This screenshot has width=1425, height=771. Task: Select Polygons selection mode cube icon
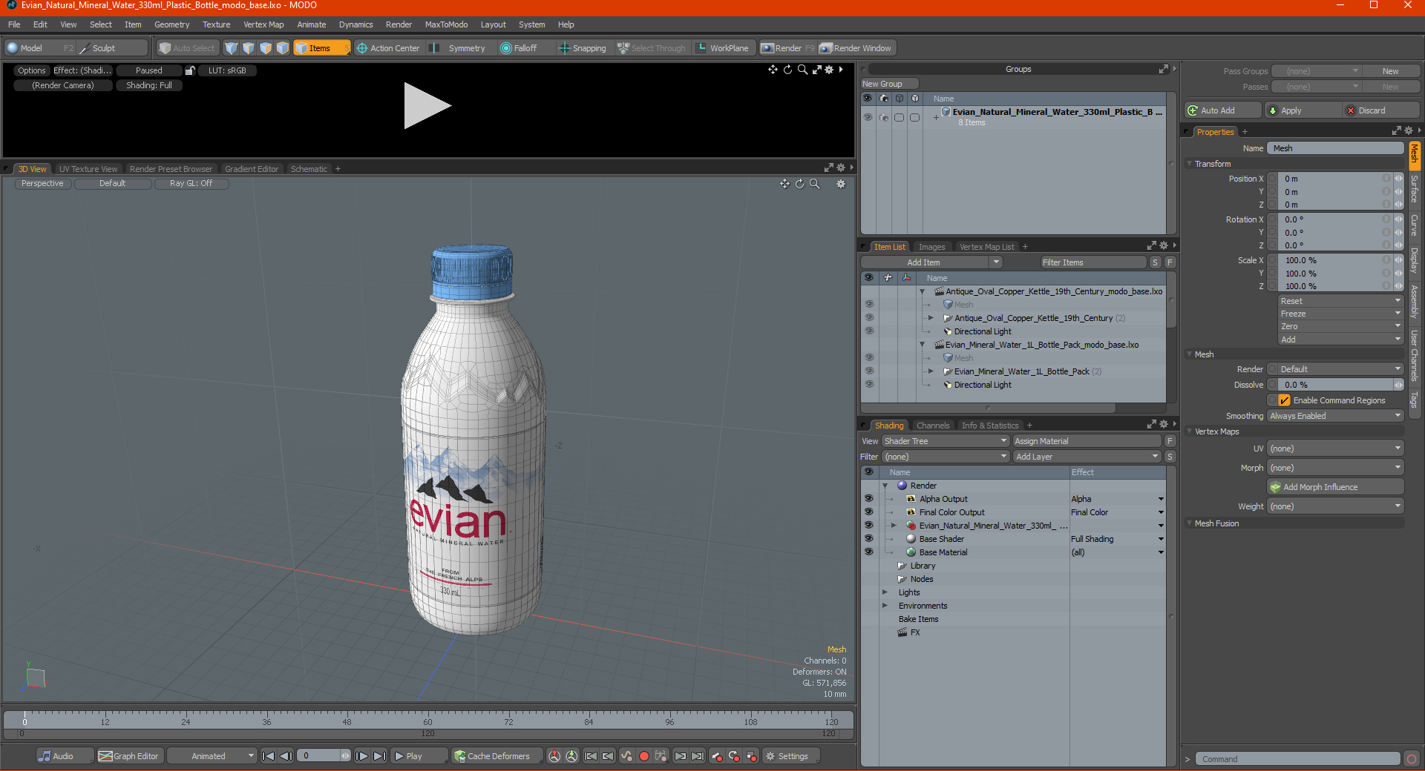point(266,48)
